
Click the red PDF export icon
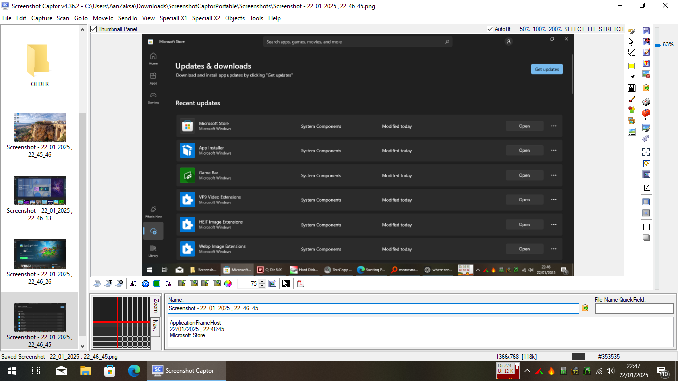[x=300, y=284]
